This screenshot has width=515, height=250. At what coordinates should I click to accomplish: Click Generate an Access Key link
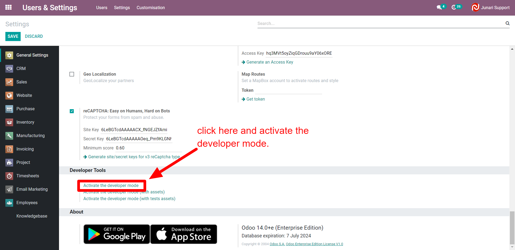270,62
